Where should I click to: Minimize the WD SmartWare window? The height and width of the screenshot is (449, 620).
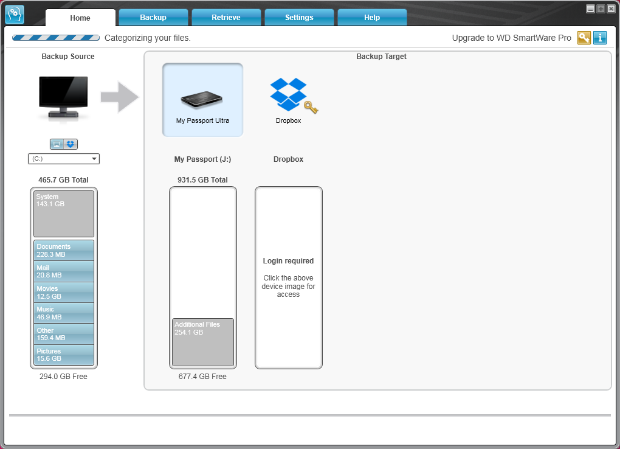[x=590, y=9]
